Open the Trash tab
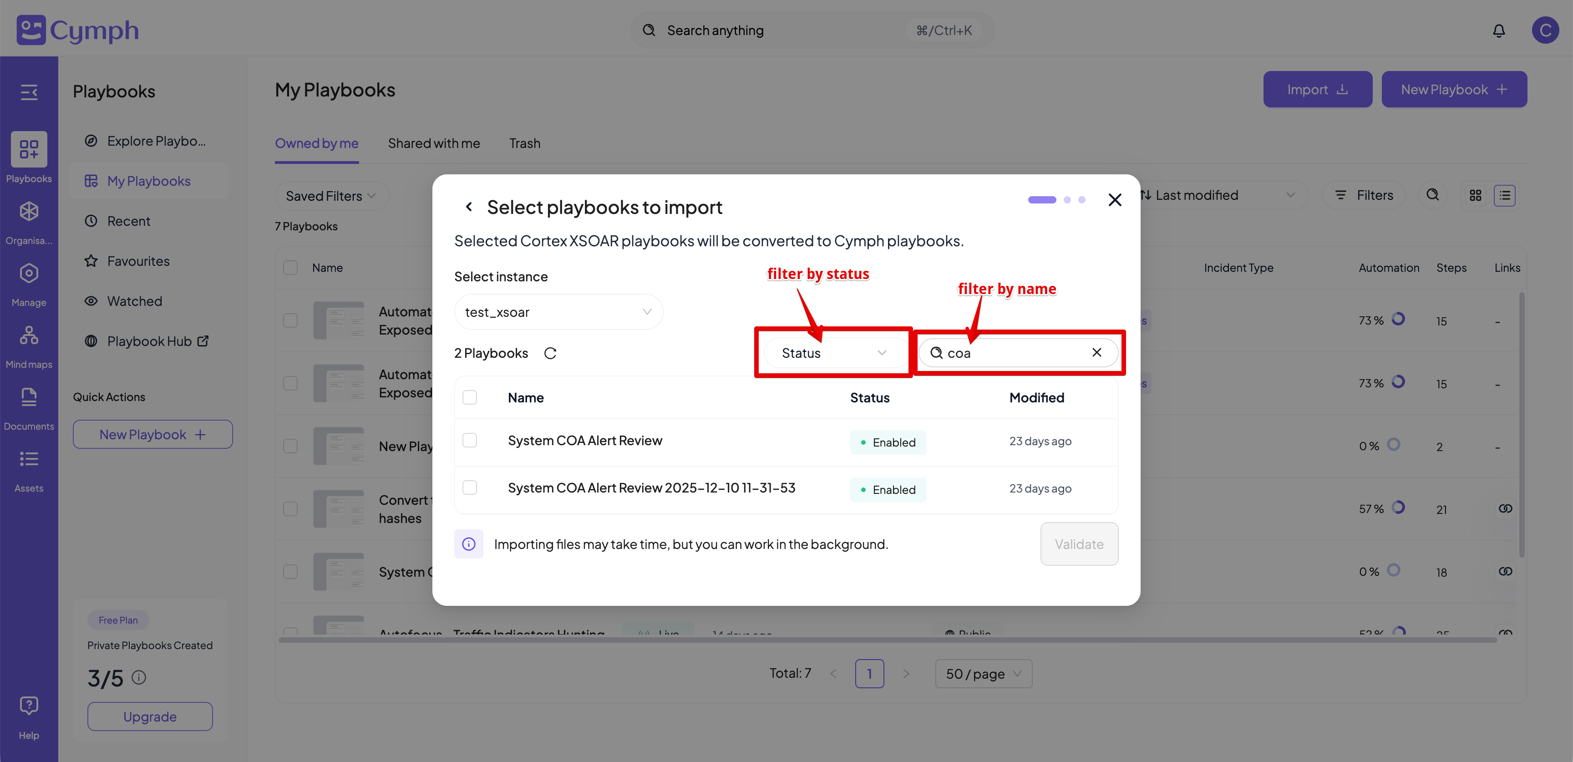The height and width of the screenshot is (762, 1573). [524, 143]
